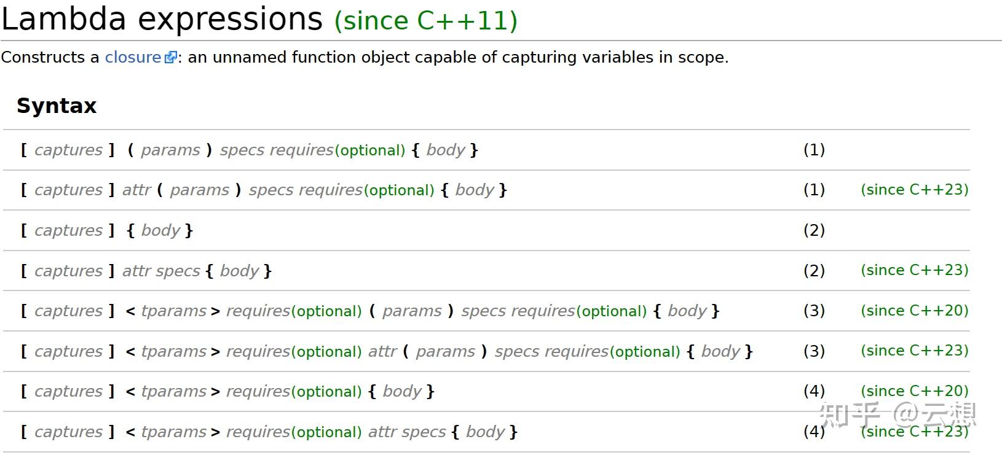Click the external link icon beside closure
Viewport: 1002px width, 455px height.
[170, 58]
